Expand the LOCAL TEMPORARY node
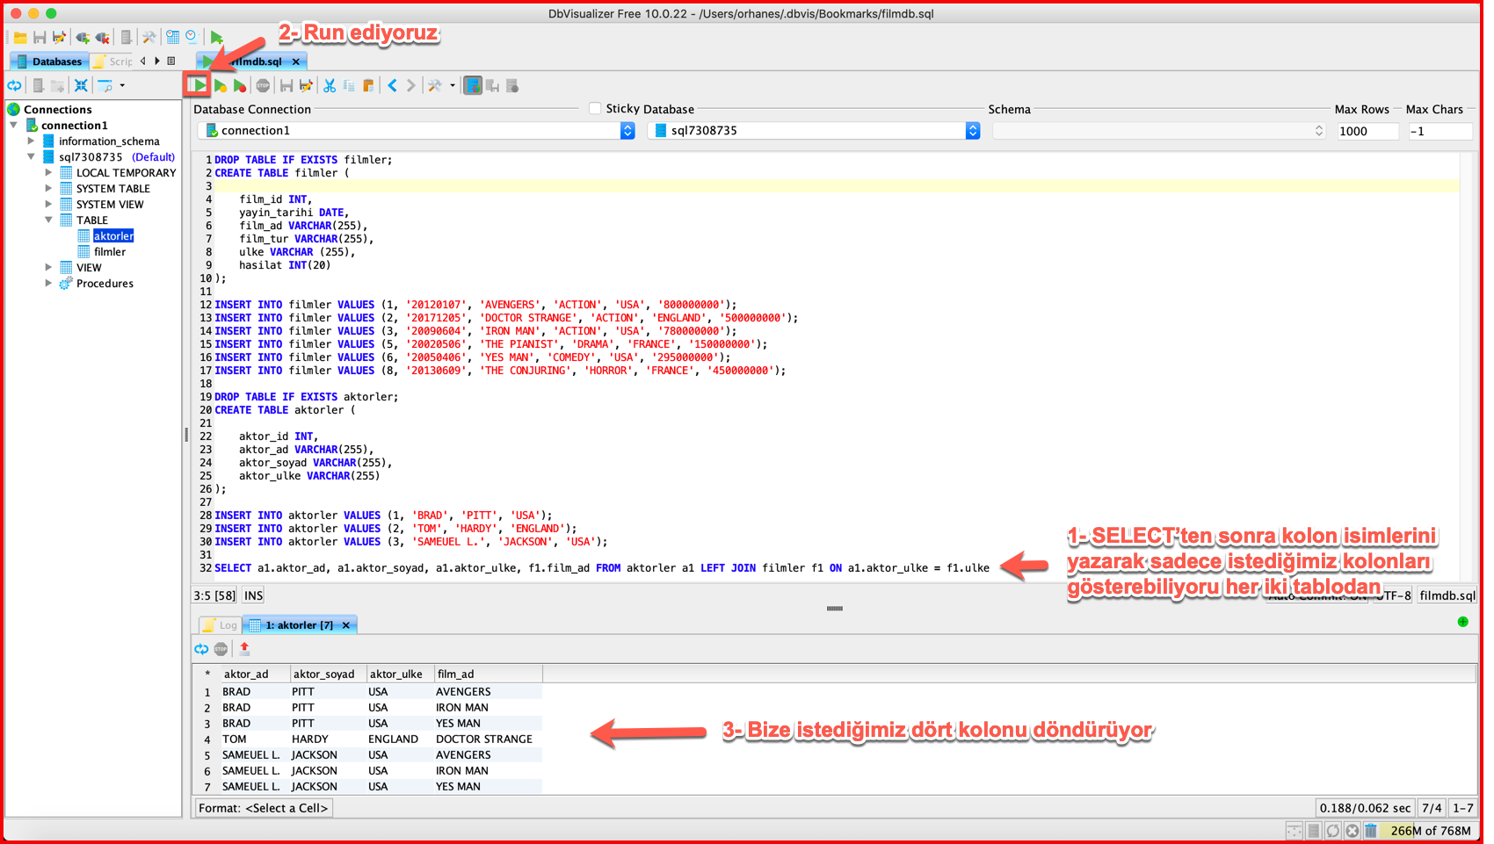Screen dimensions: 1494x844 pos(48,172)
